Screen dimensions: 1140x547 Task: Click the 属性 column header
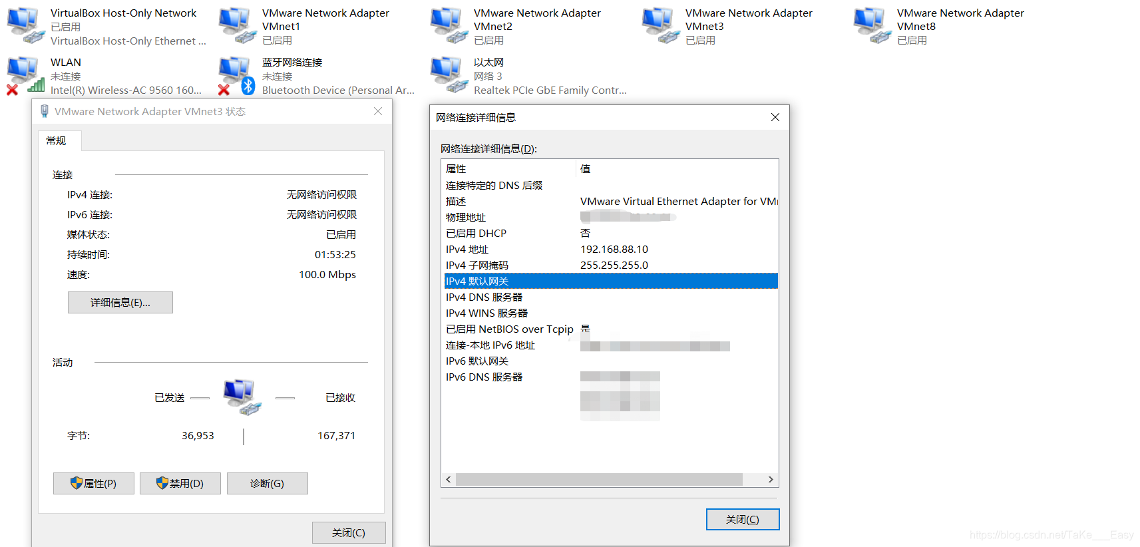click(x=509, y=168)
